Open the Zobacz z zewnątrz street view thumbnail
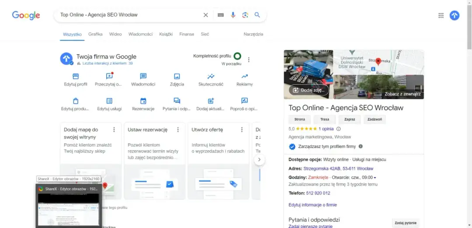 tap(378, 87)
